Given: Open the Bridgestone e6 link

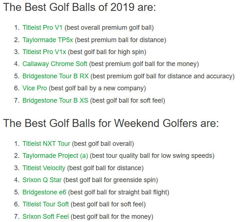Looking at the screenshot, I should 44,192.
